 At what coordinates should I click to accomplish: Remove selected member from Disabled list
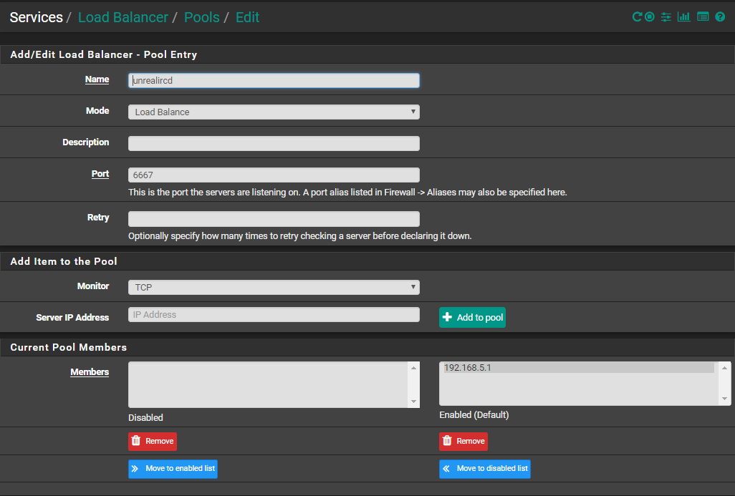click(x=152, y=441)
